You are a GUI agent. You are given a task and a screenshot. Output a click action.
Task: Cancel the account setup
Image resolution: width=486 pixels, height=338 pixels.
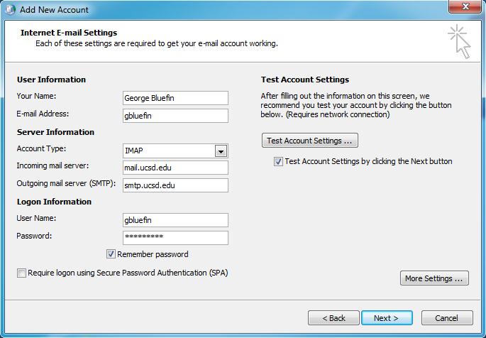tap(447, 318)
